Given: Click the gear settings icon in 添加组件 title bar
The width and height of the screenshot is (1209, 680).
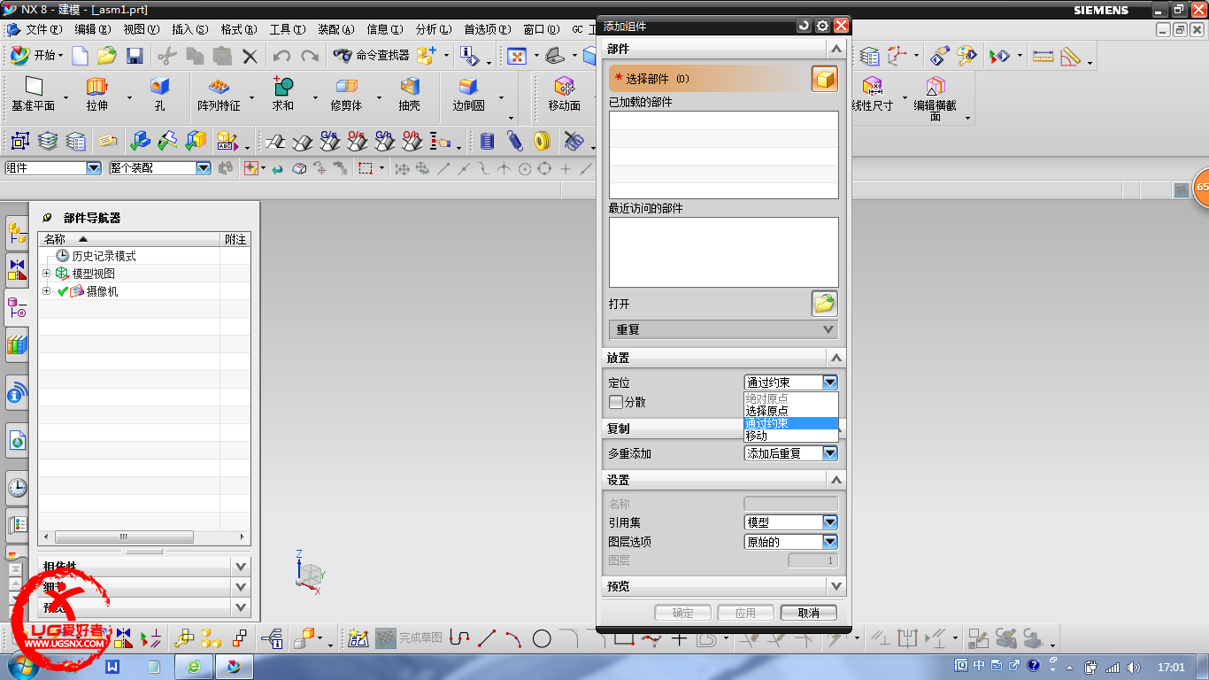Looking at the screenshot, I should [x=822, y=27].
